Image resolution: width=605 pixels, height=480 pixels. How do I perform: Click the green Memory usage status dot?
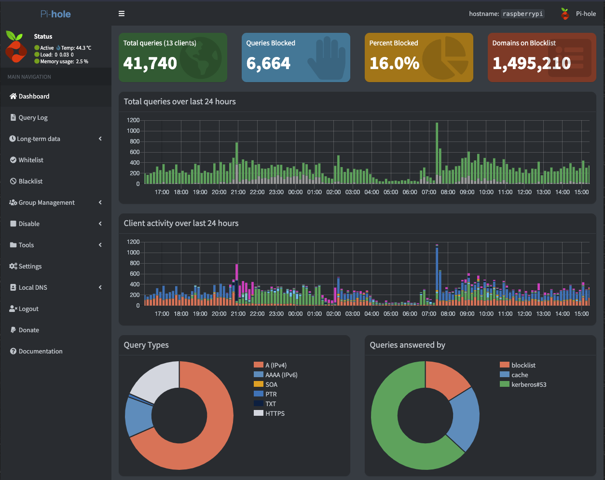point(37,61)
